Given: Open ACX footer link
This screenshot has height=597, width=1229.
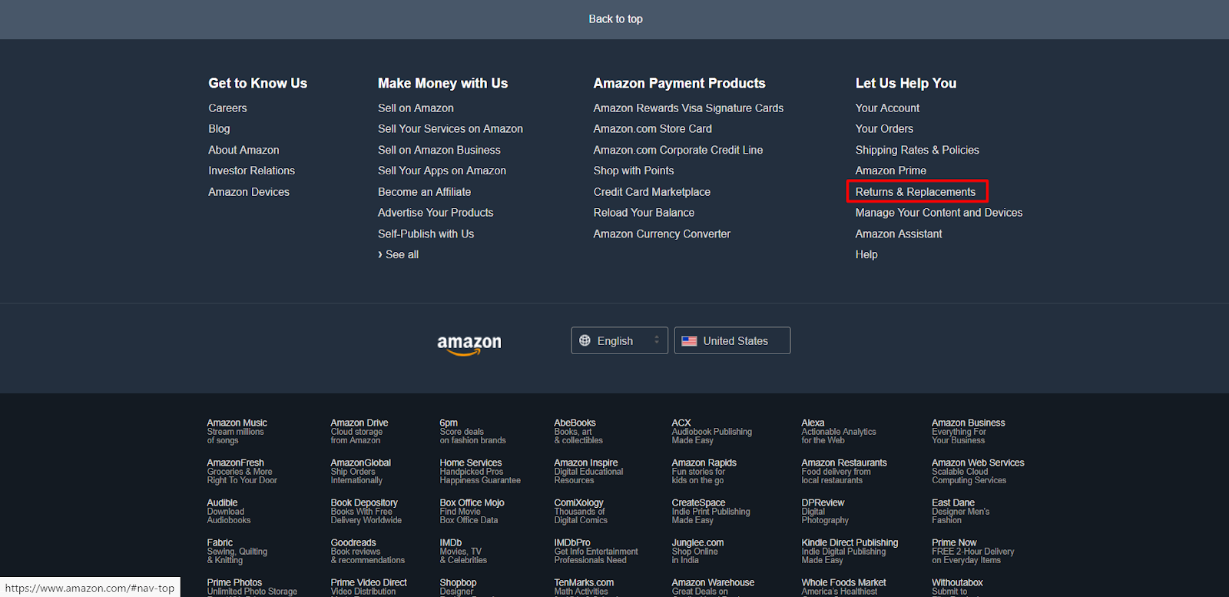Looking at the screenshot, I should pos(711,431).
